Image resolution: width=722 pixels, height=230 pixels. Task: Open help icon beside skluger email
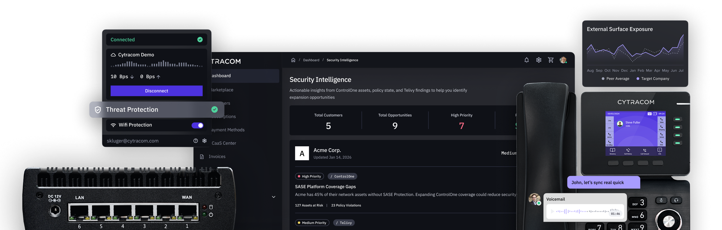pos(196,141)
